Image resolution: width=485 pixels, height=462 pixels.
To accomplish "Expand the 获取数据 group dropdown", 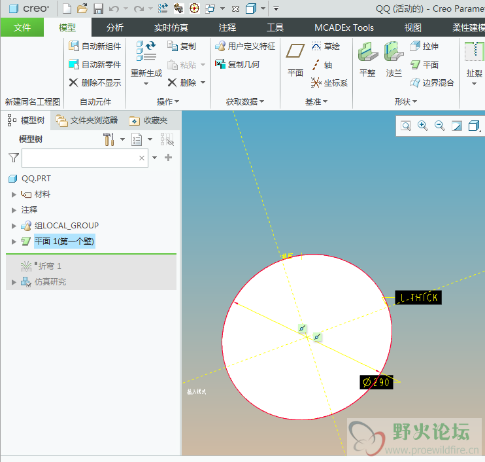I will (x=244, y=101).
